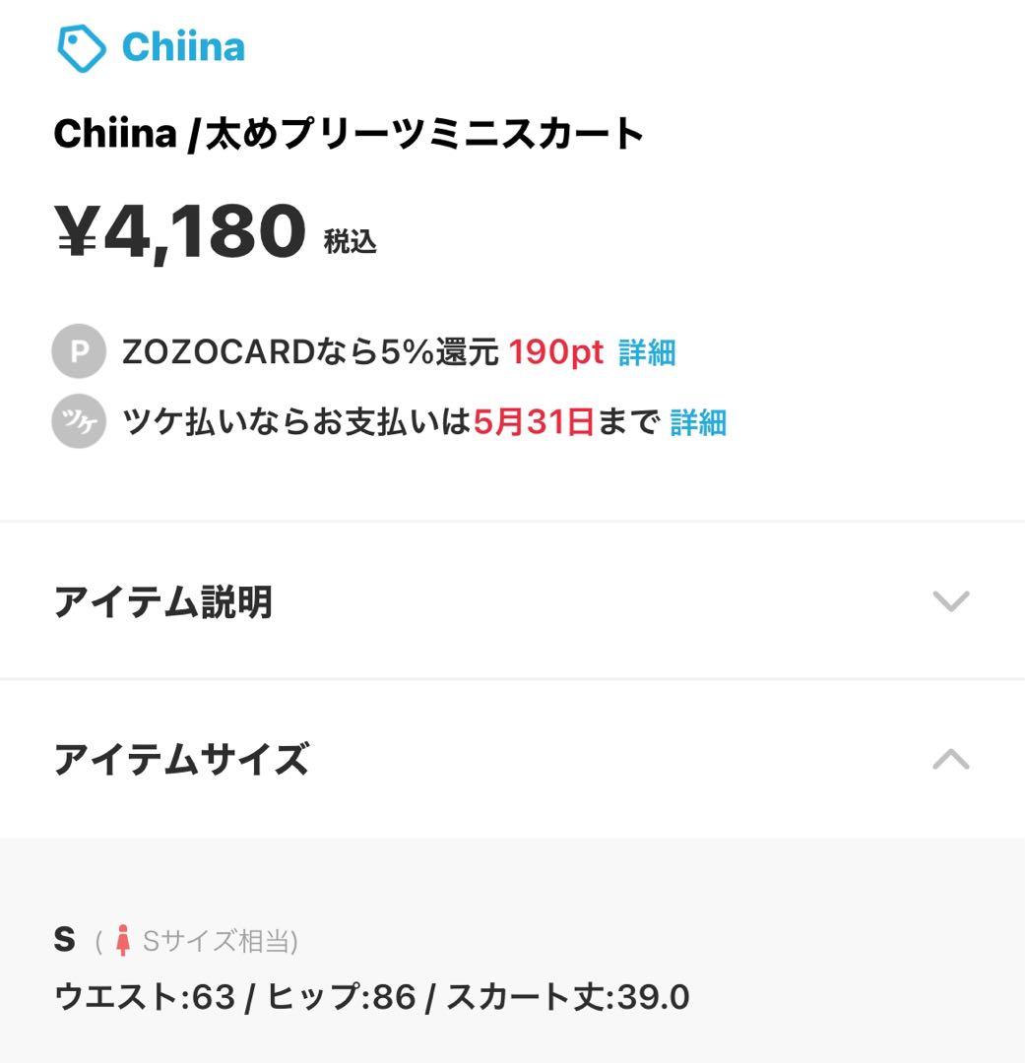The height and width of the screenshot is (1063, 1025).
Task: Tap the アイテムサイズ section heading
Action: pyautogui.click(x=181, y=759)
